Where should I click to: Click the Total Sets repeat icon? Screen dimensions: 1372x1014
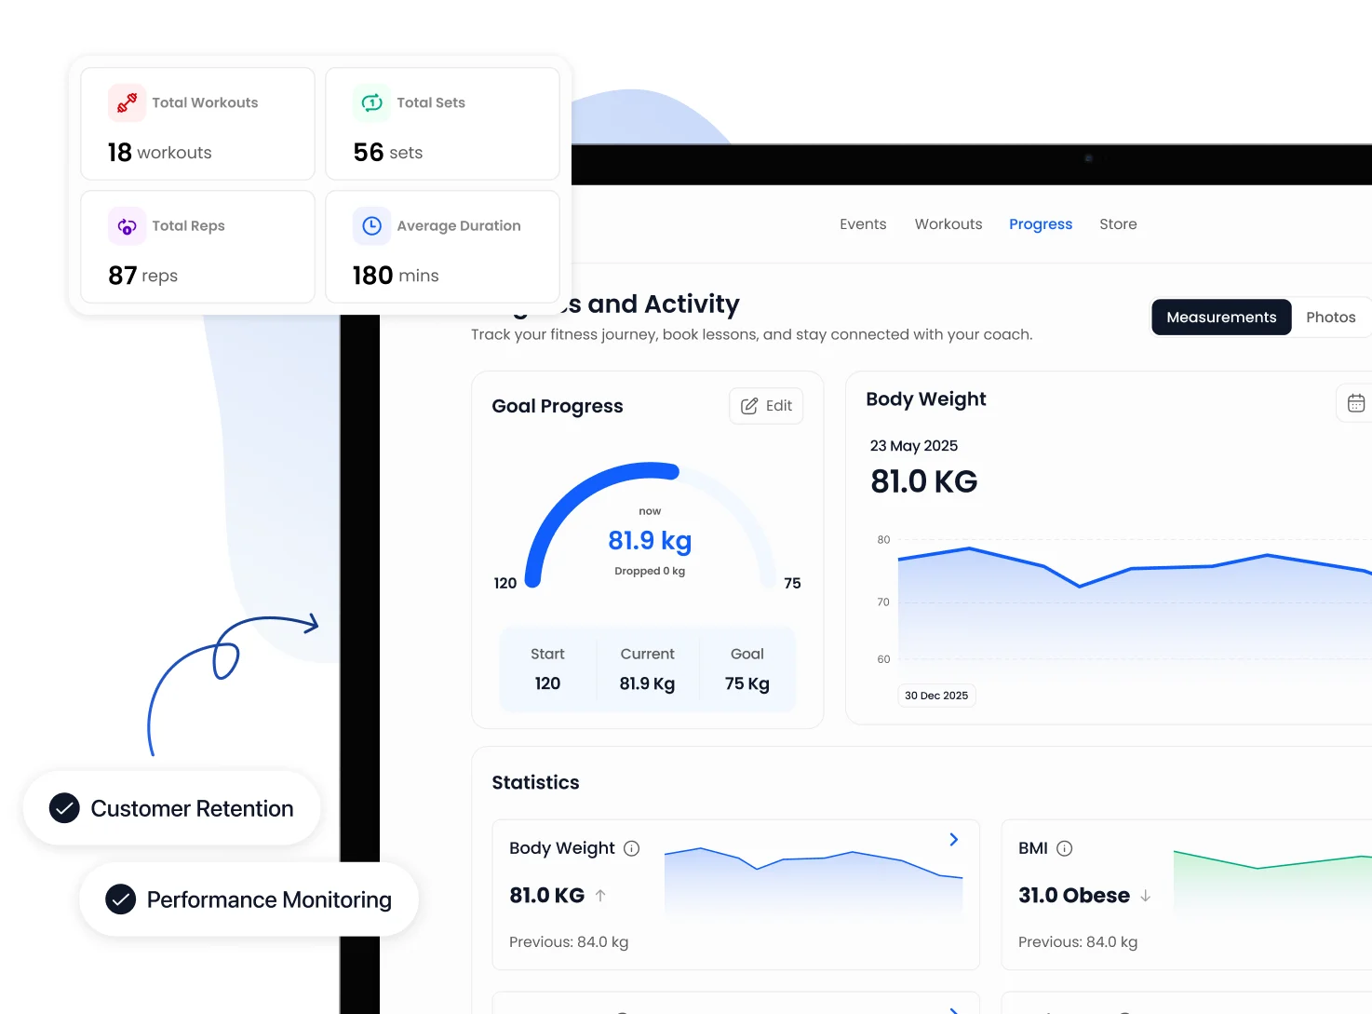coord(371,102)
